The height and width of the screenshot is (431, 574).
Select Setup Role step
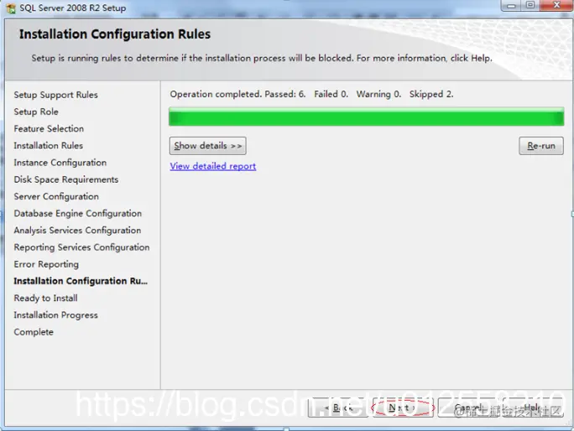coord(36,112)
